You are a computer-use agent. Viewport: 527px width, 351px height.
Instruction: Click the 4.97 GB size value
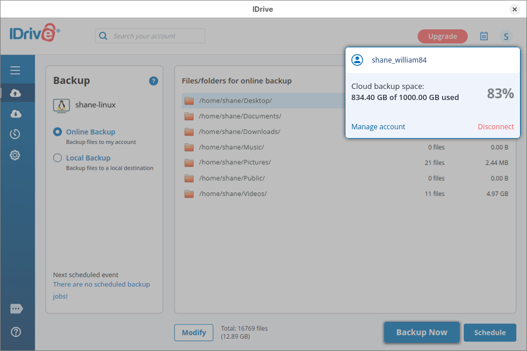(x=497, y=194)
